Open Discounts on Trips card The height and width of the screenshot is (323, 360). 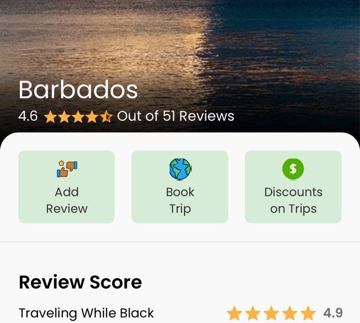tap(293, 187)
